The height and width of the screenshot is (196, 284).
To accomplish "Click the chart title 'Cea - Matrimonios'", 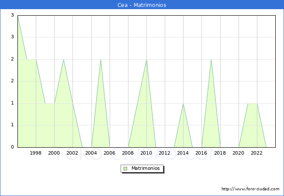I will coord(142,5).
